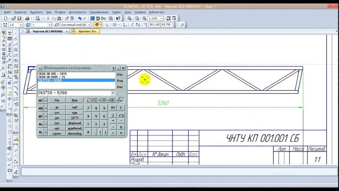Open the calculator title menu arrow

click(40, 68)
